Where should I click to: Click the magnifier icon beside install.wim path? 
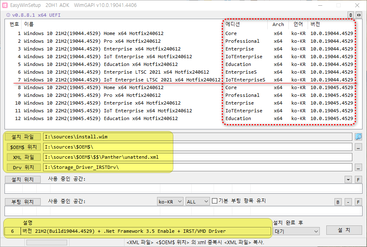(x=358, y=137)
